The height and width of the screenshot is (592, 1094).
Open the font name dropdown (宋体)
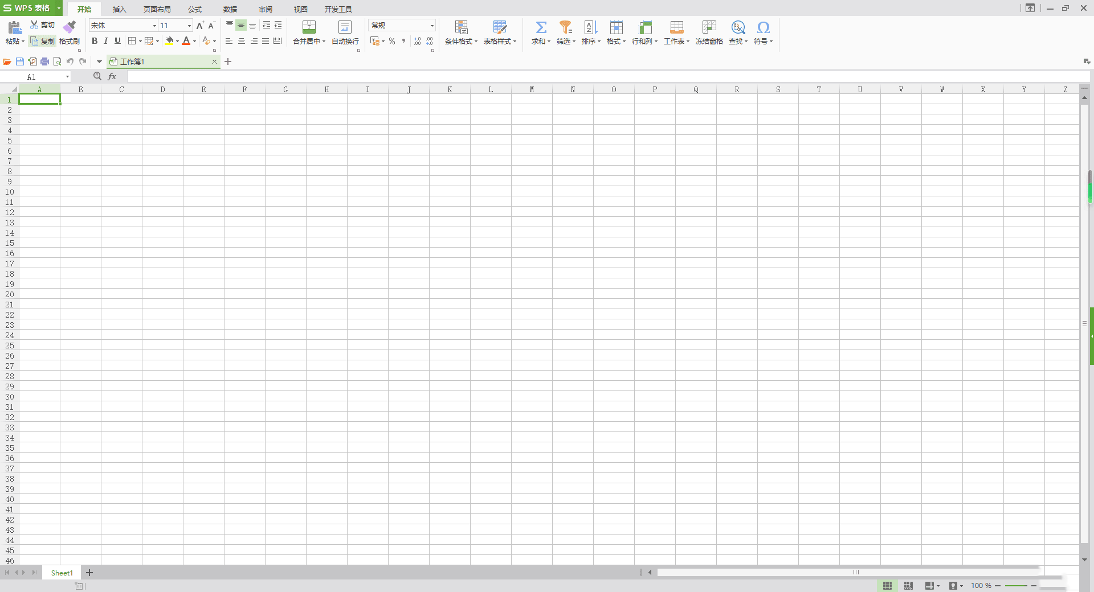154,26
